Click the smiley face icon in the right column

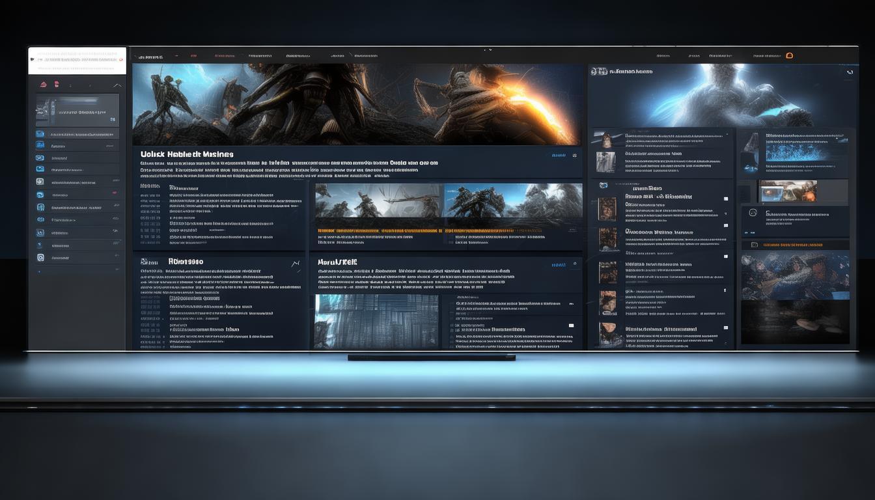click(x=753, y=213)
